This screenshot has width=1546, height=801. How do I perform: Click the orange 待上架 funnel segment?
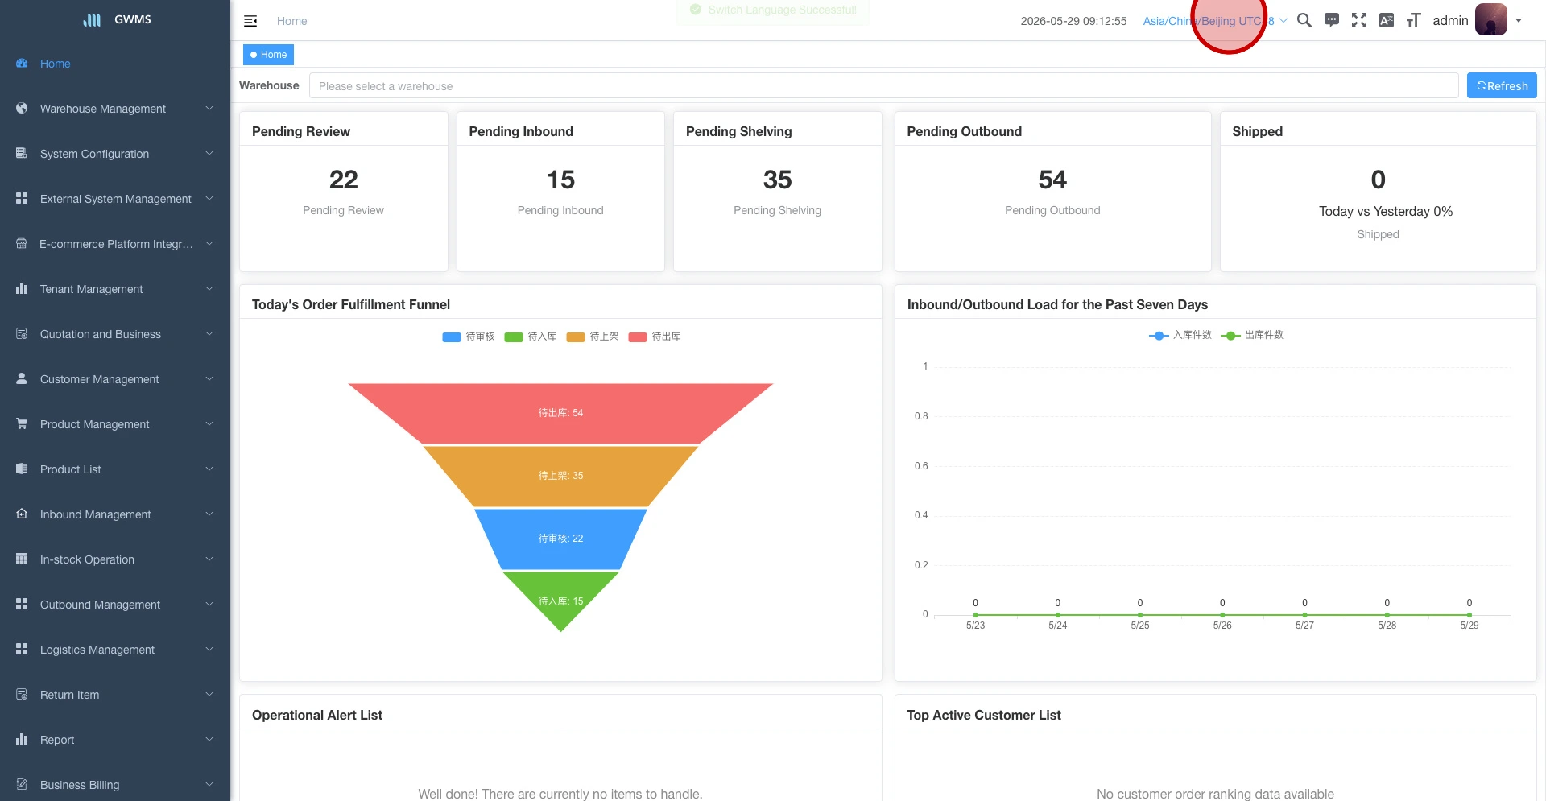[560, 476]
